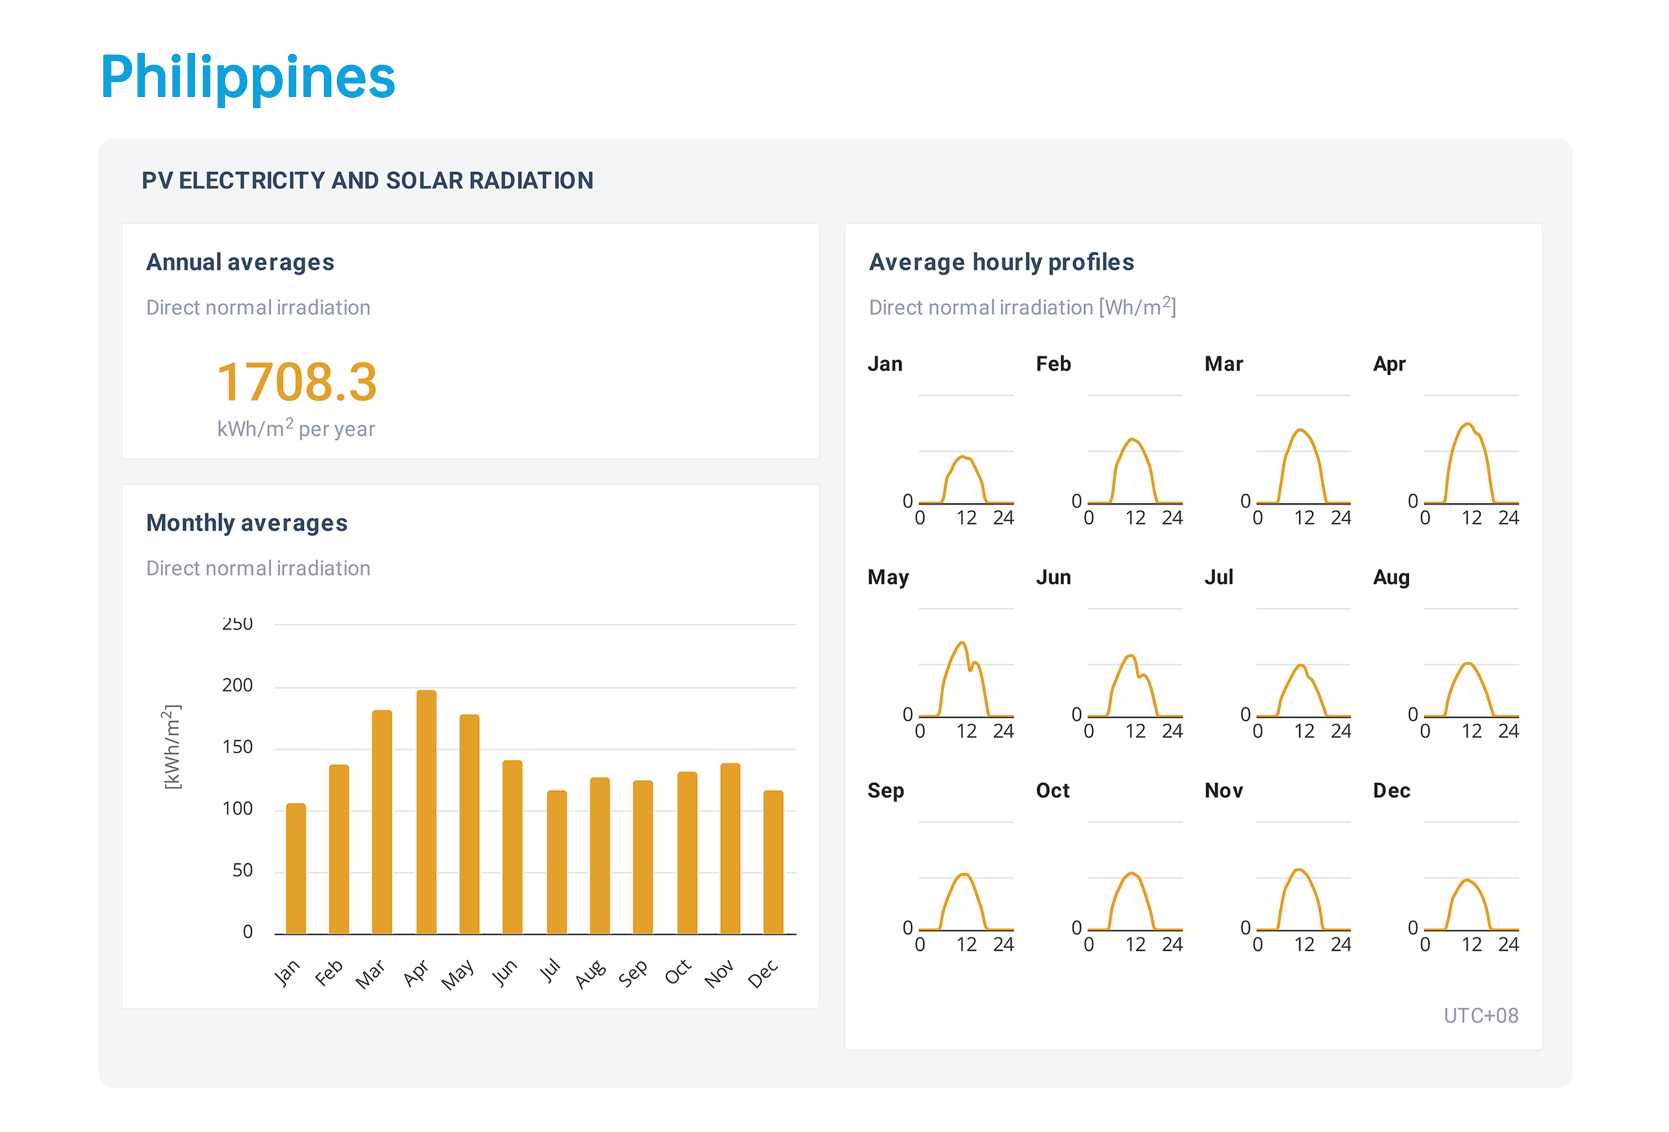Click the January bar in monthly chart
1669x1132 pixels.
(x=296, y=868)
